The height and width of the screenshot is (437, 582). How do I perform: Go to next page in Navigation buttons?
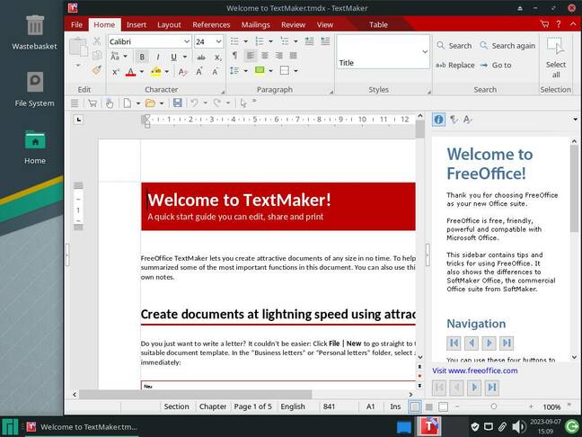click(489, 343)
